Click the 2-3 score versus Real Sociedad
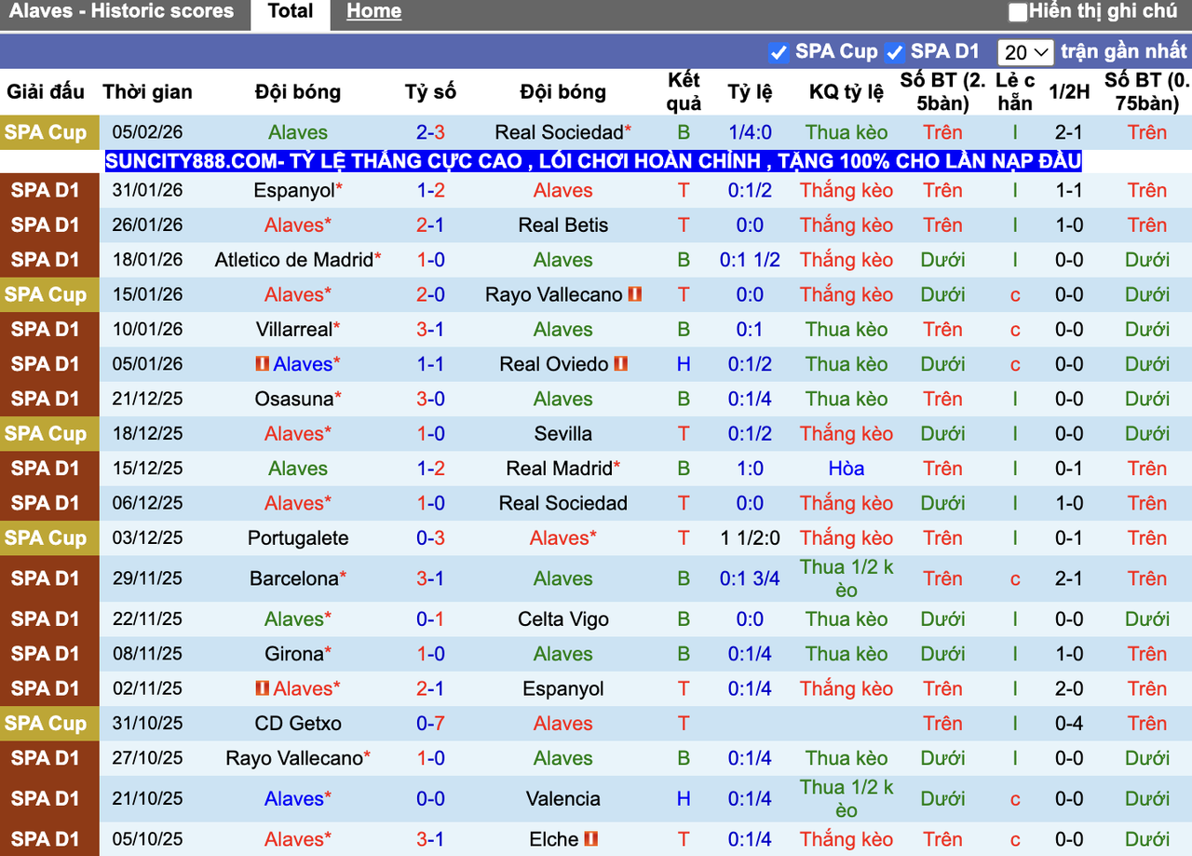The width and height of the screenshot is (1192, 856). [430, 132]
